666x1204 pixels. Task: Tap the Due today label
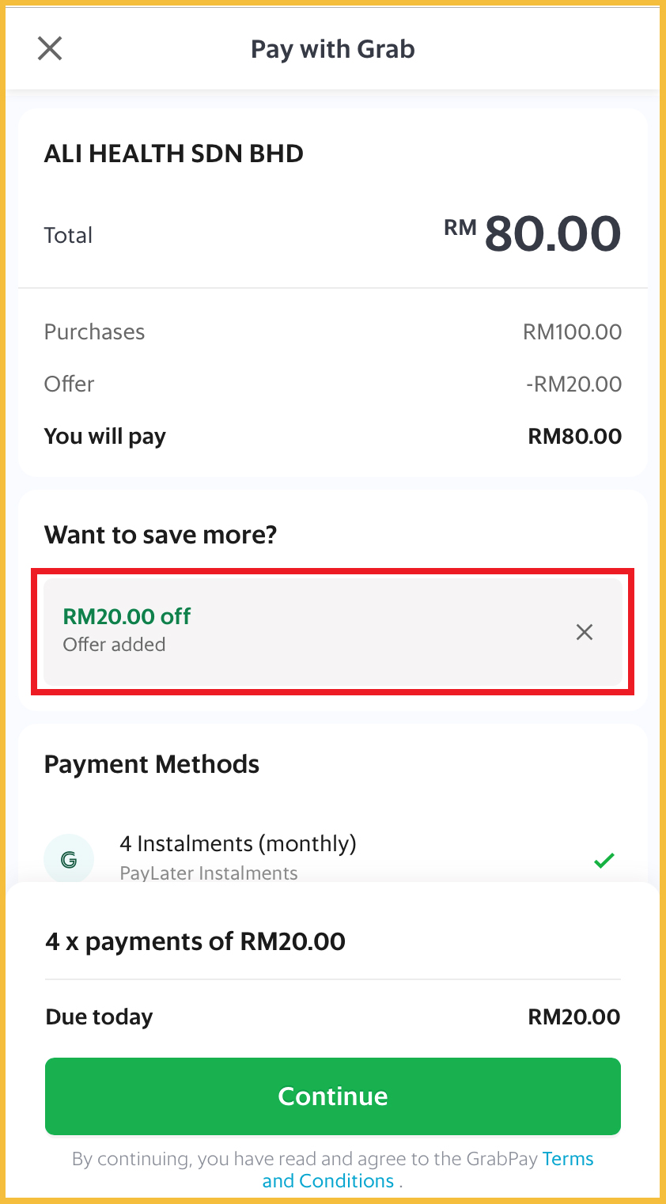[x=99, y=1017]
